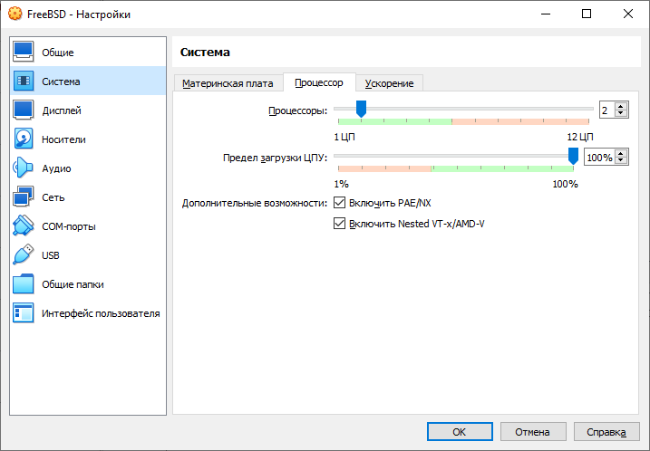Select Аудио label in the sidebar
The height and width of the screenshot is (451, 650).
[56, 168]
